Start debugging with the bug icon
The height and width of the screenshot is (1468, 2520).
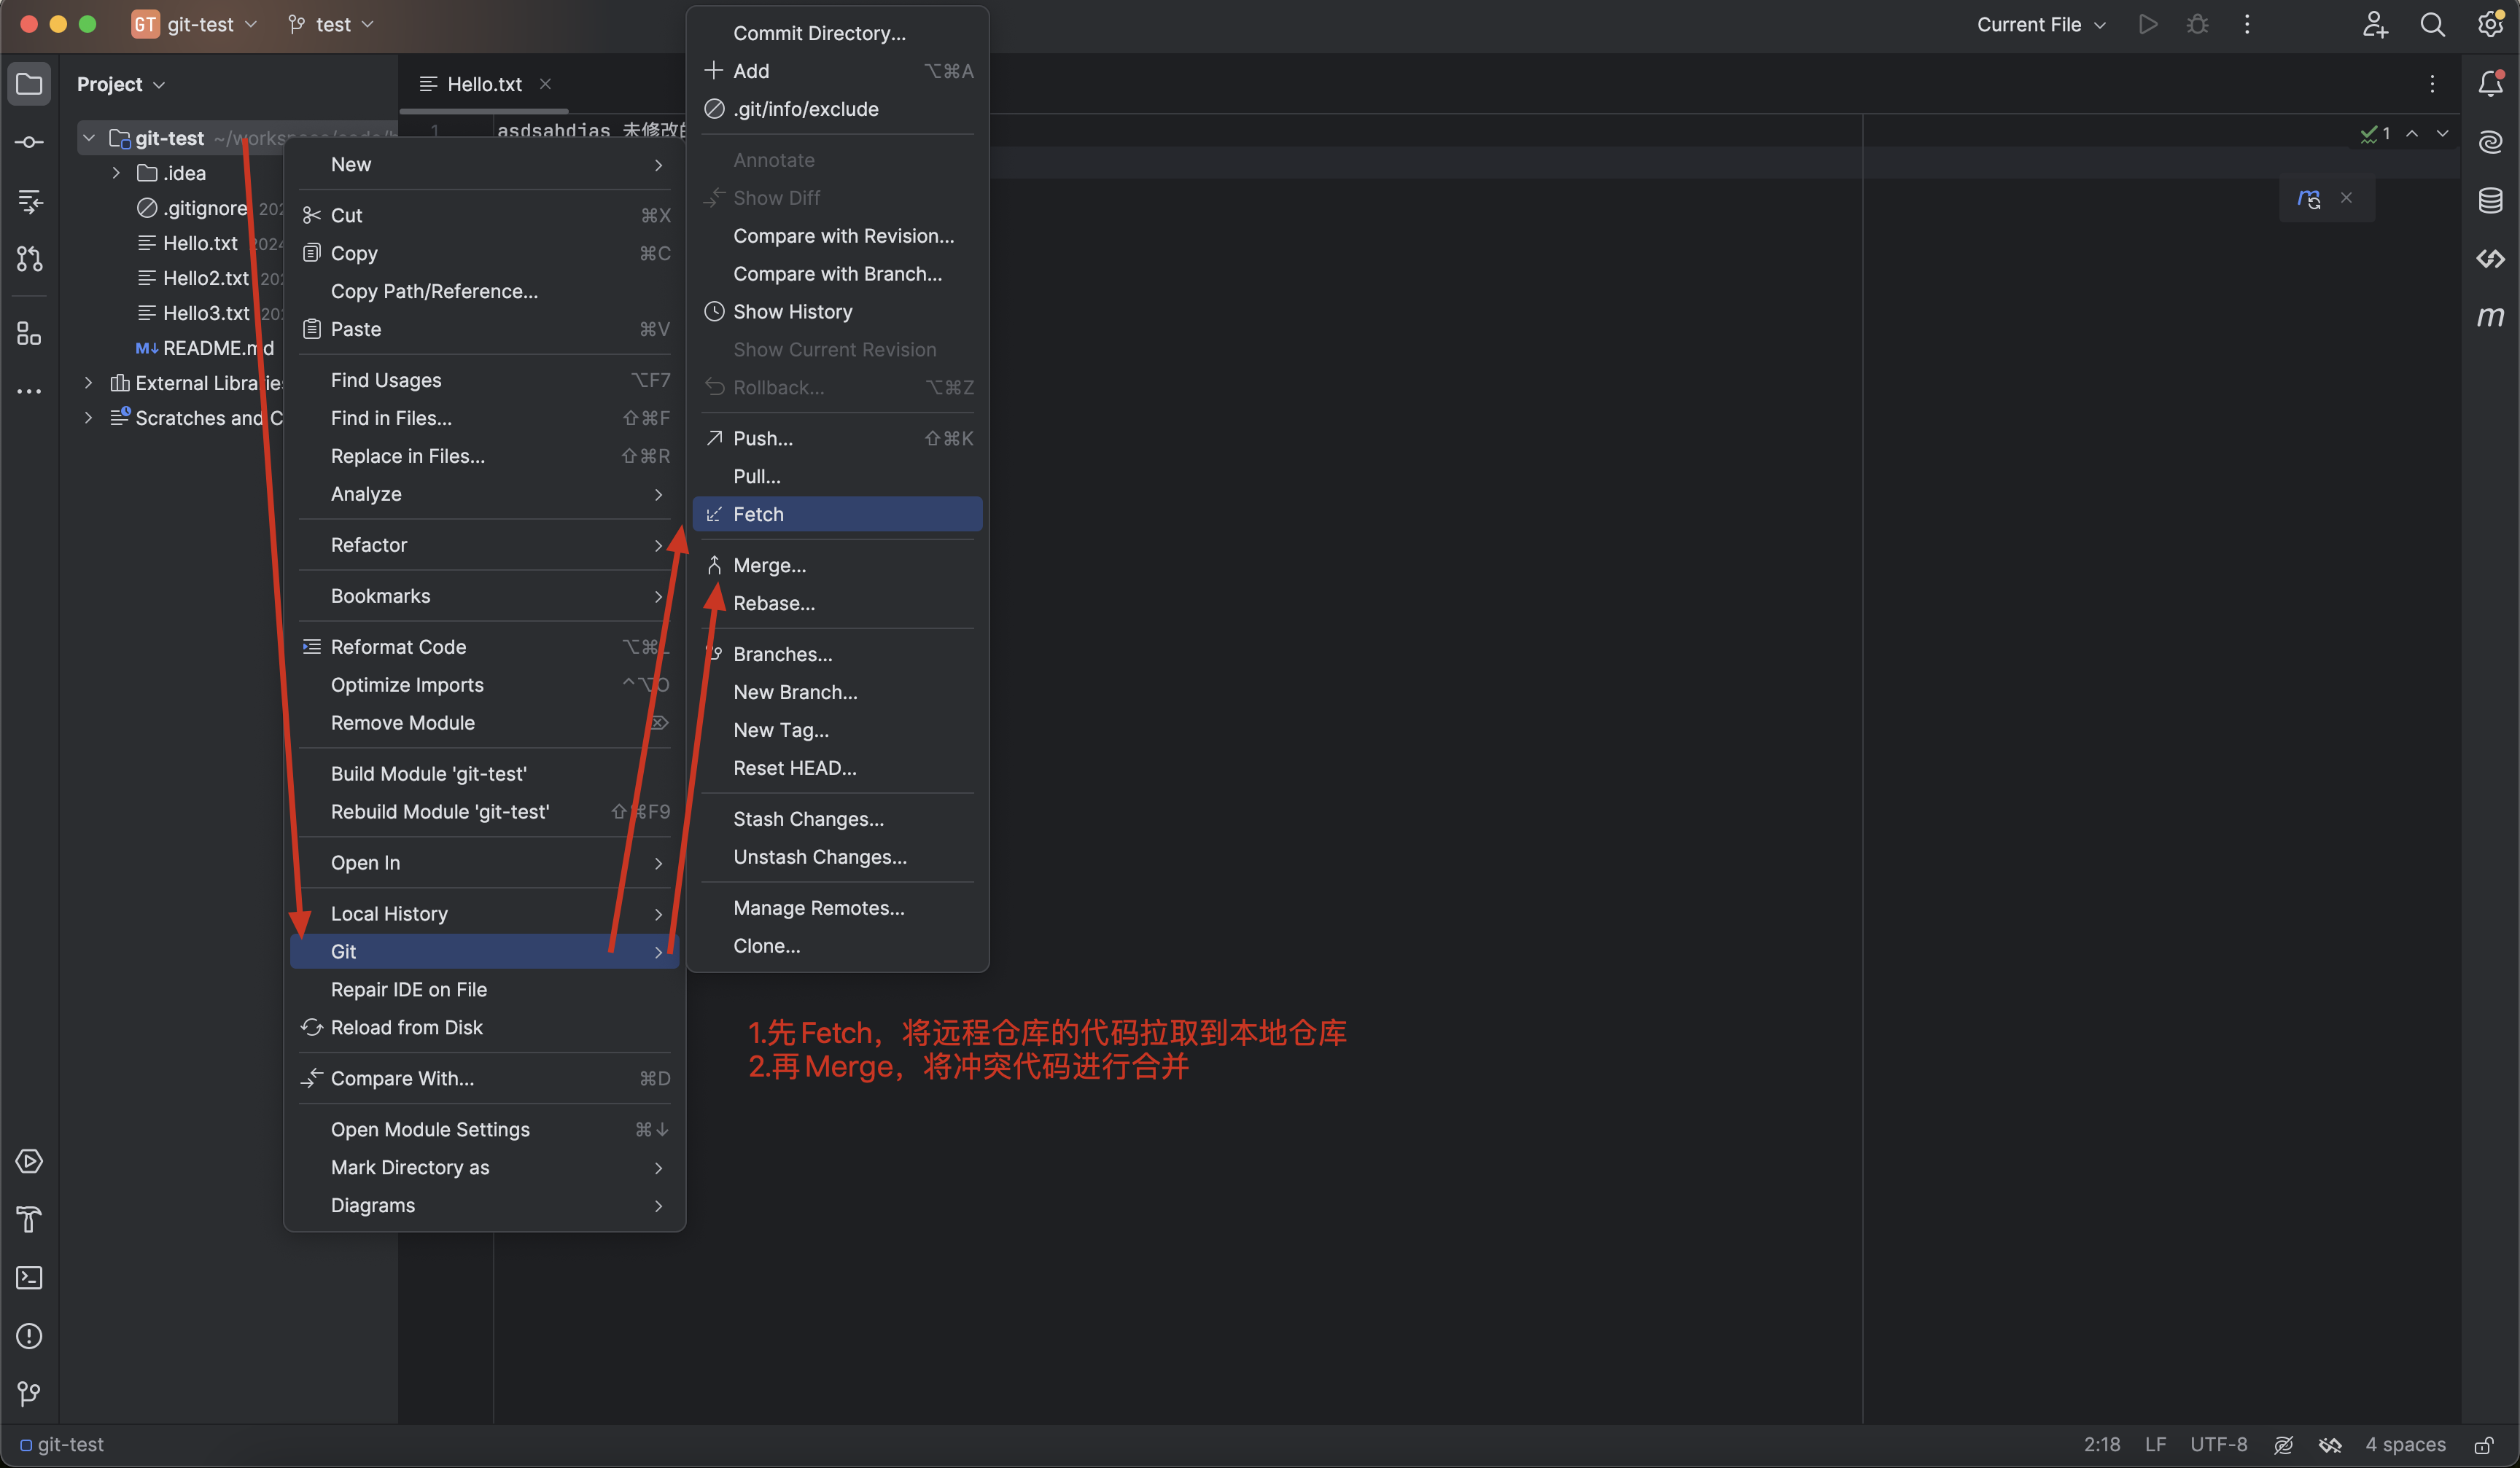(x=2197, y=24)
